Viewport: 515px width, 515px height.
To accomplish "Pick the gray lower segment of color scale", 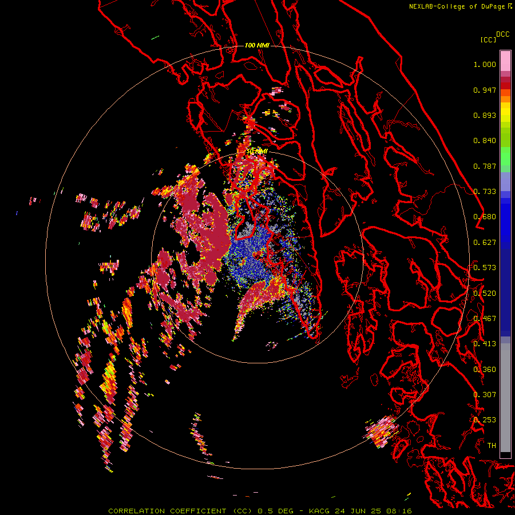I will click(505, 398).
